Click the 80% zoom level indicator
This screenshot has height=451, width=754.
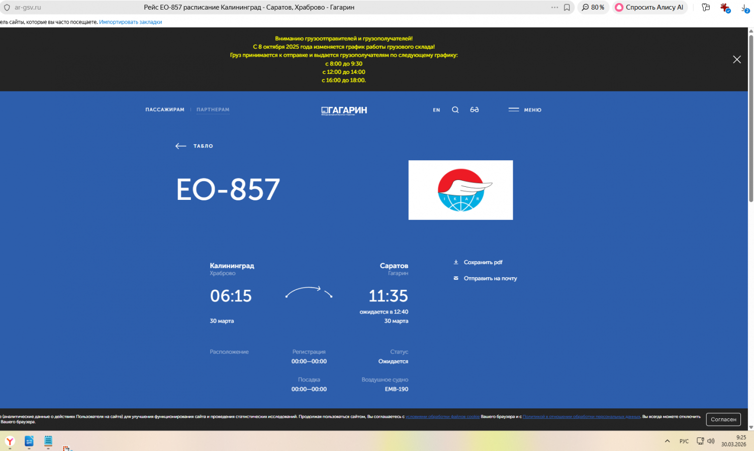[x=593, y=8]
